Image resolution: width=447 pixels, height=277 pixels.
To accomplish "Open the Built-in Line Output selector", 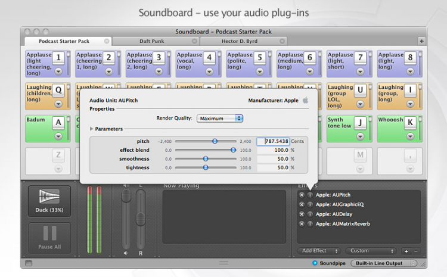I will click(384, 263).
